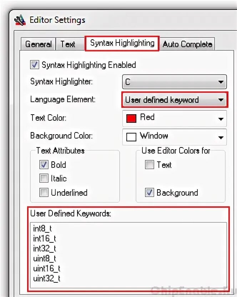Click the white Window background swatch
The image size is (237, 297).
[131, 137]
